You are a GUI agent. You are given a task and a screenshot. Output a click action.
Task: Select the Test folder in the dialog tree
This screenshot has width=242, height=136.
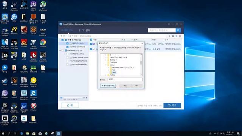pyautogui.click(x=113, y=70)
